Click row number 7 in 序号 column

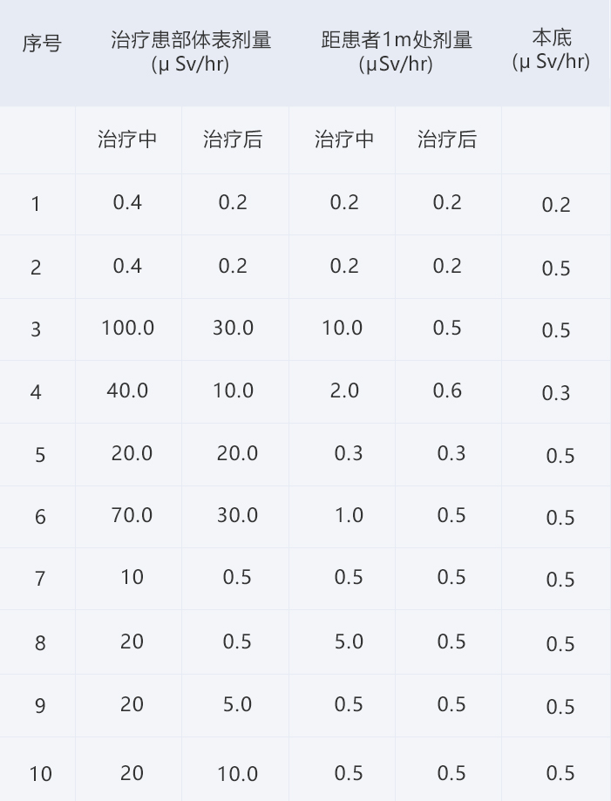click(x=40, y=579)
